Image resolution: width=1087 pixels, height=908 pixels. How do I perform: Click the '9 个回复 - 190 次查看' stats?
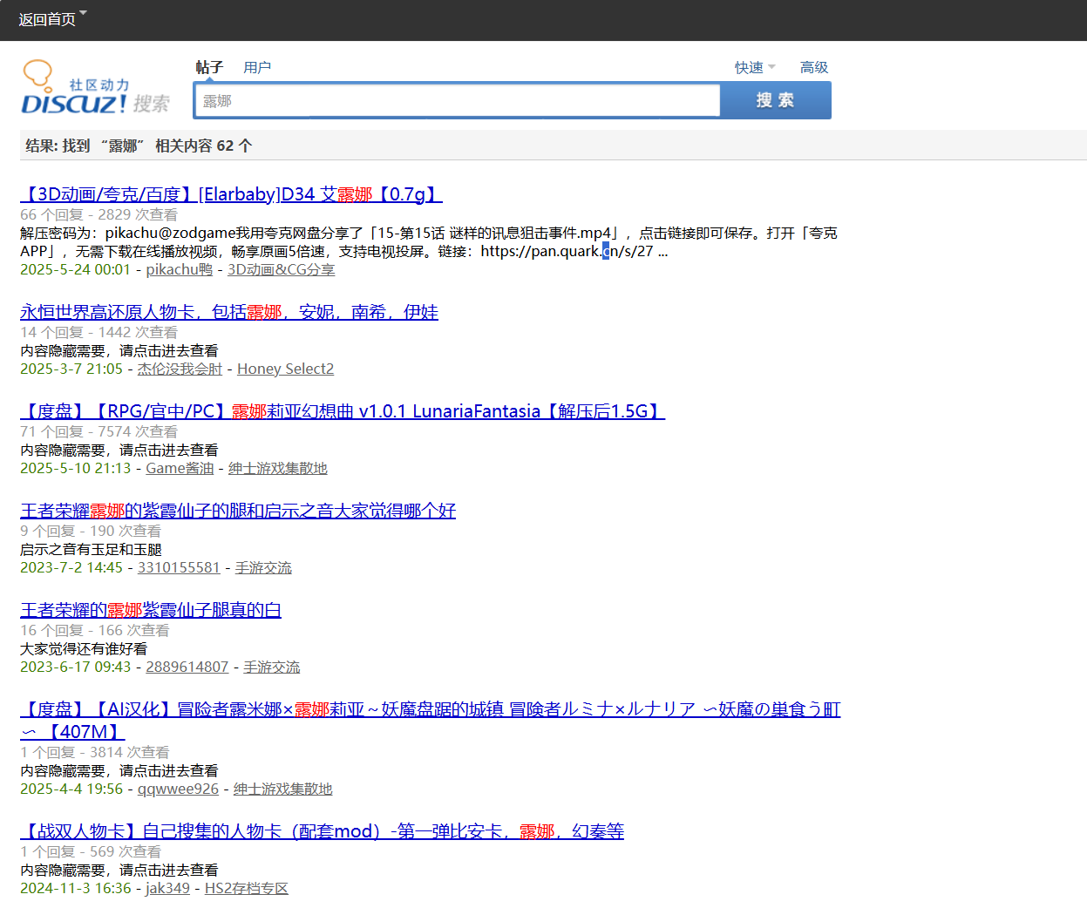91,532
